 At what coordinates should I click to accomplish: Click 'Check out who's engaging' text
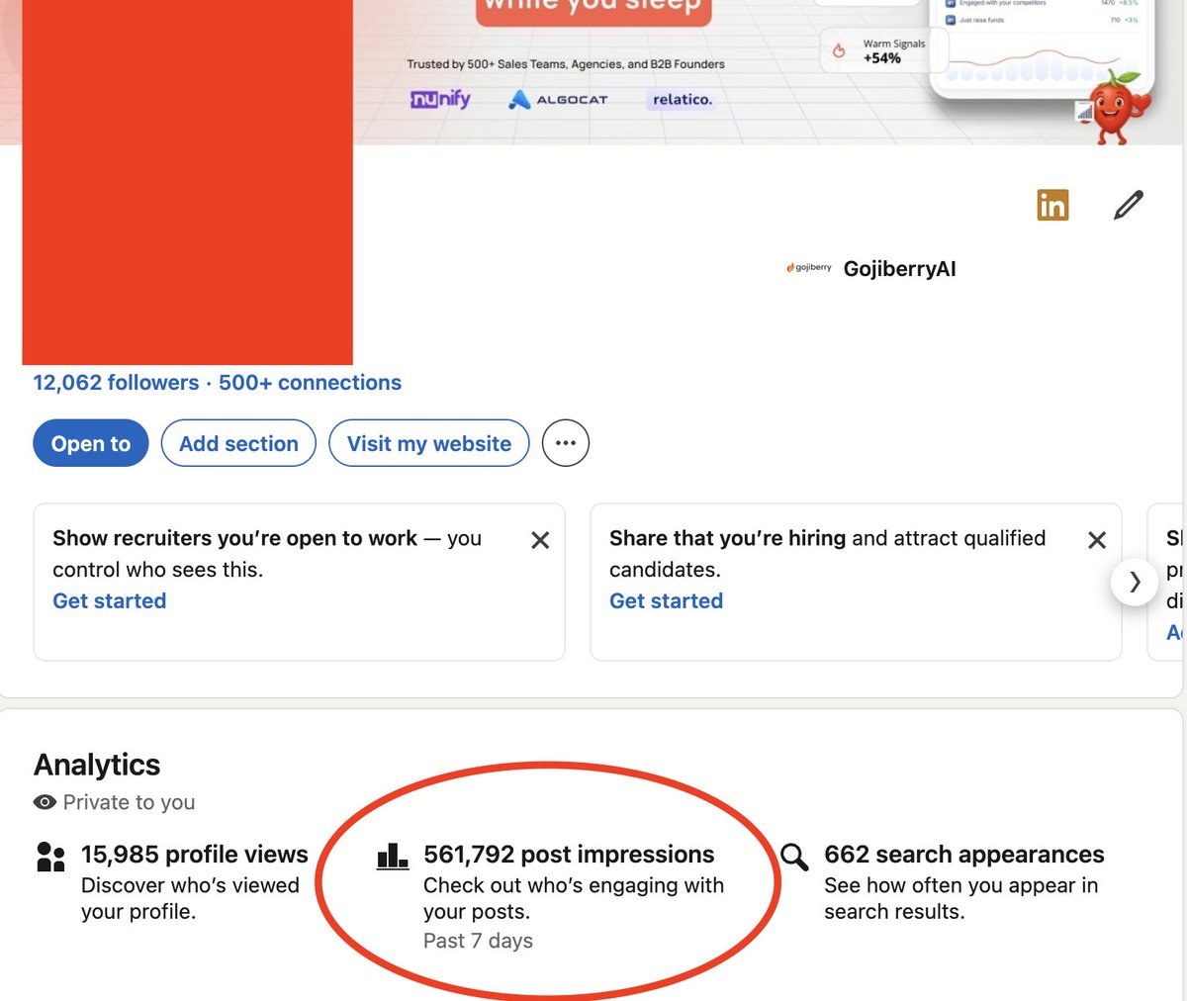(x=574, y=898)
